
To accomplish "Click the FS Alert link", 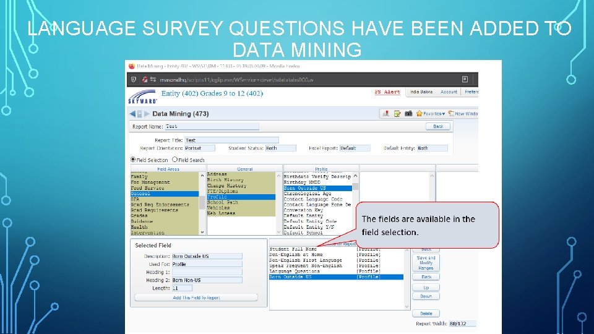I will pos(387,92).
